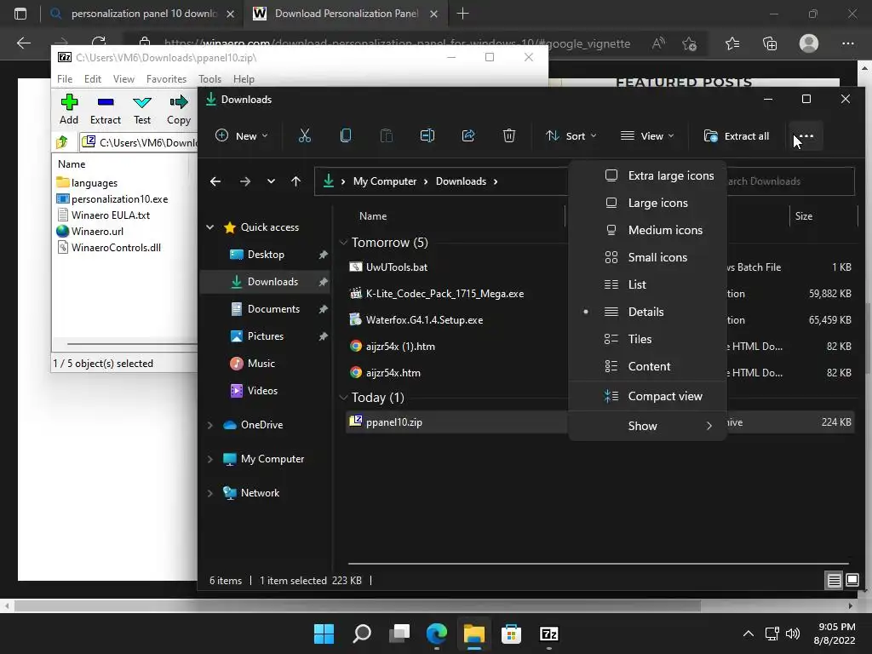Screen dimensions: 872x654
Task: Select Content view option
Action: pyautogui.click(x=648, y=366)
